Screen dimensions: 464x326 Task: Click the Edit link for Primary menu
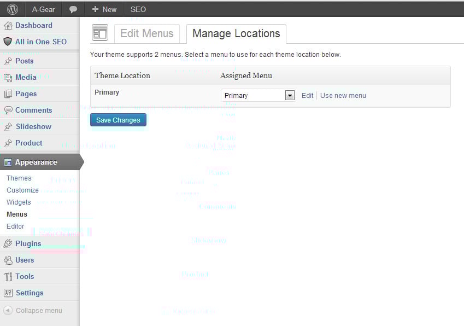[307, 95]
